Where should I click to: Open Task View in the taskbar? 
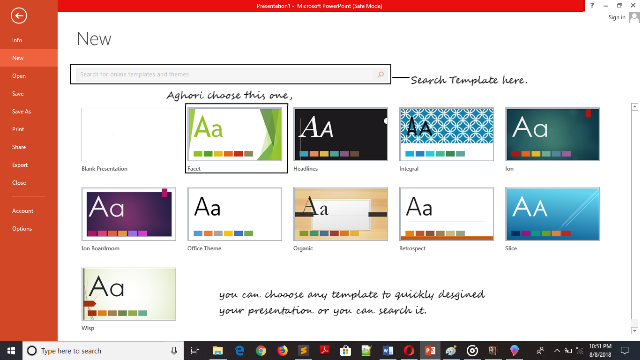195,351
